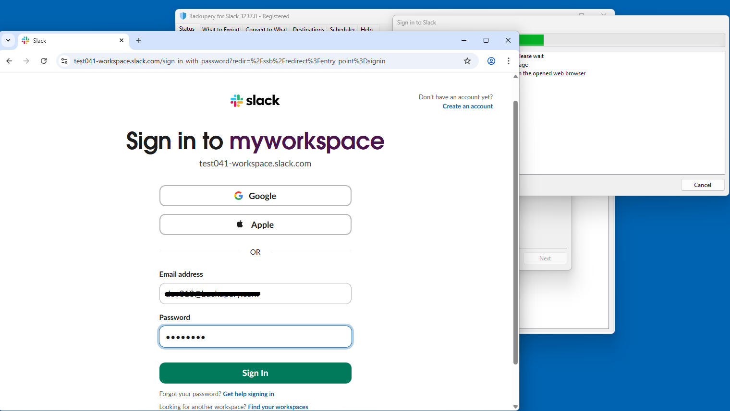Reload the Slack sign-in page
The height and width of the screenshot is (411, 730).
44,61
